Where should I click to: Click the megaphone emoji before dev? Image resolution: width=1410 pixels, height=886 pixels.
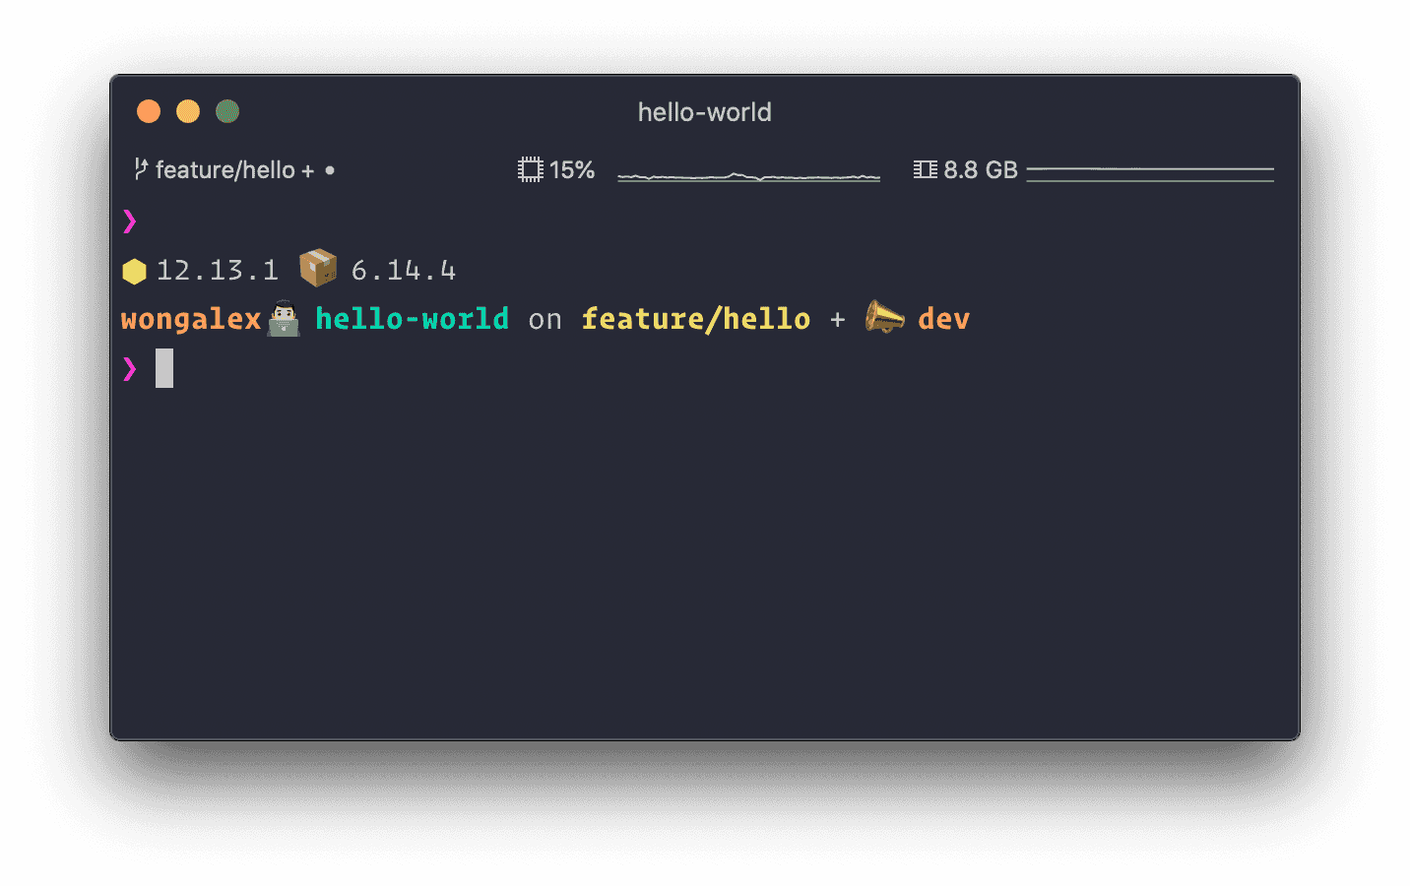pos(883,317)
